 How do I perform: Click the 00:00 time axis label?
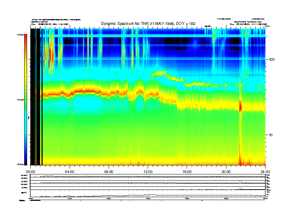point(30,172)
